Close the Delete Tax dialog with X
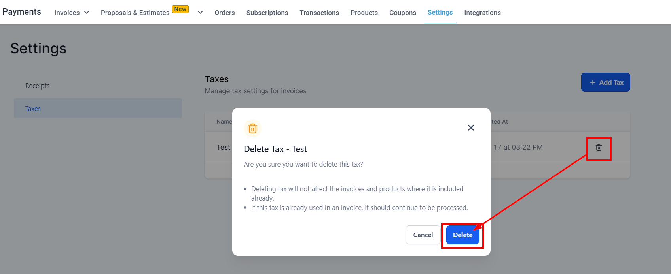671x274 pixels. pos(471,128)
